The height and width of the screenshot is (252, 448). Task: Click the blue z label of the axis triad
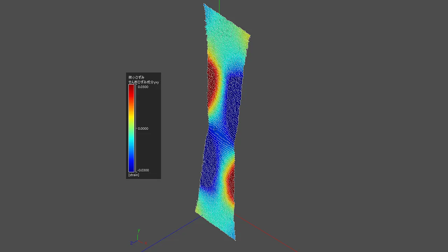click(131, 243)
